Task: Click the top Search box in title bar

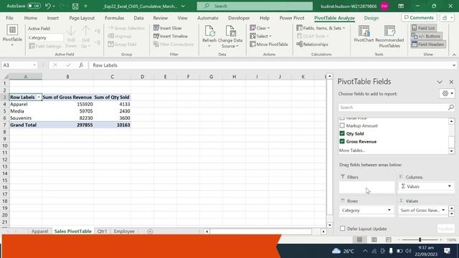Action: click(255, 6)
